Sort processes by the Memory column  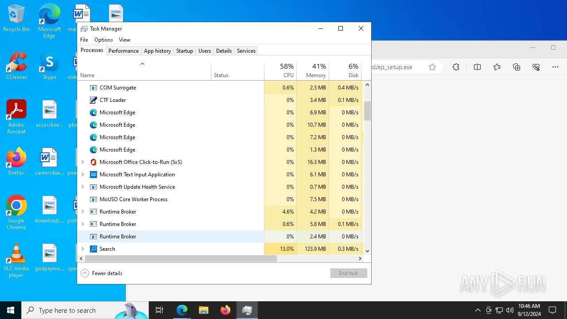[313, 71]
